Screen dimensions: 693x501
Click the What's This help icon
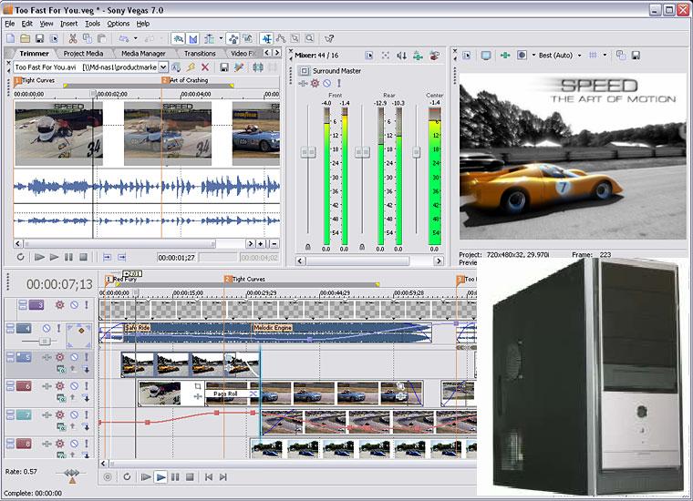pos(329,39)
